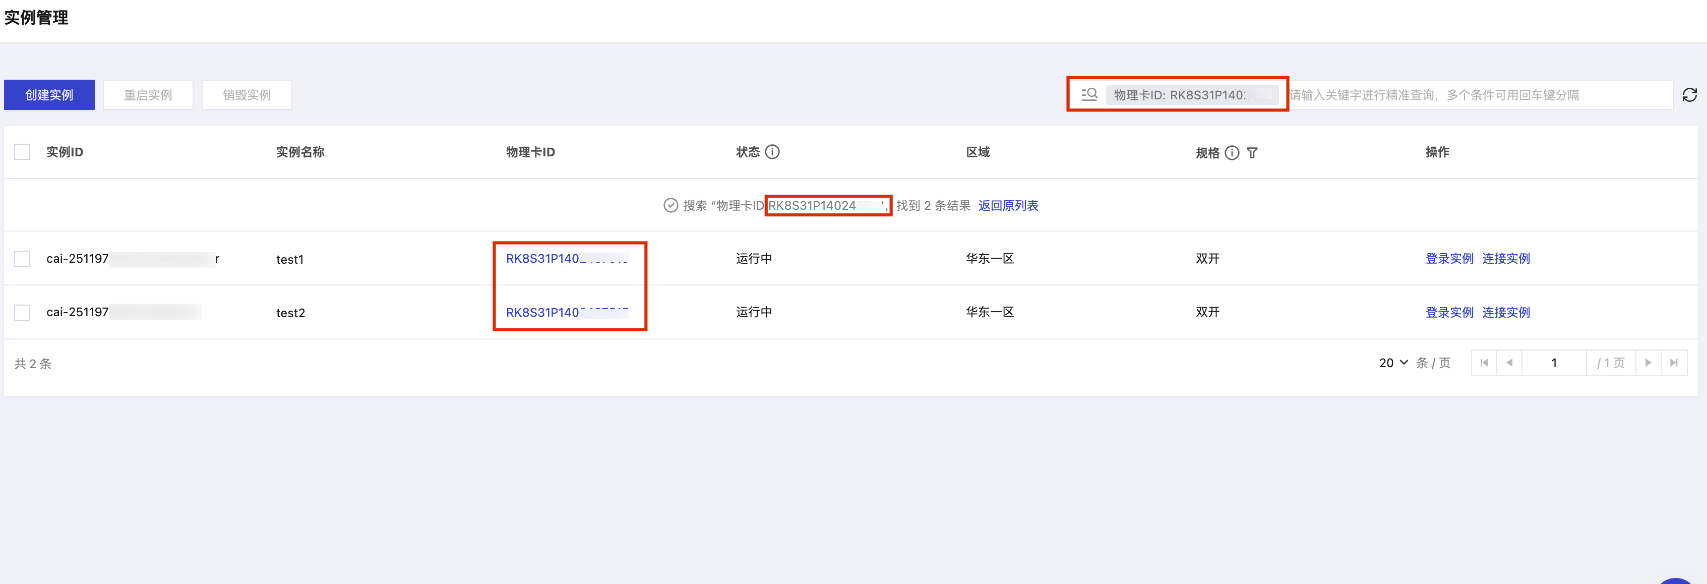Open the 20 per page dropdown
This screenshot has width=1707, height=584.
tap(1393, 363)
